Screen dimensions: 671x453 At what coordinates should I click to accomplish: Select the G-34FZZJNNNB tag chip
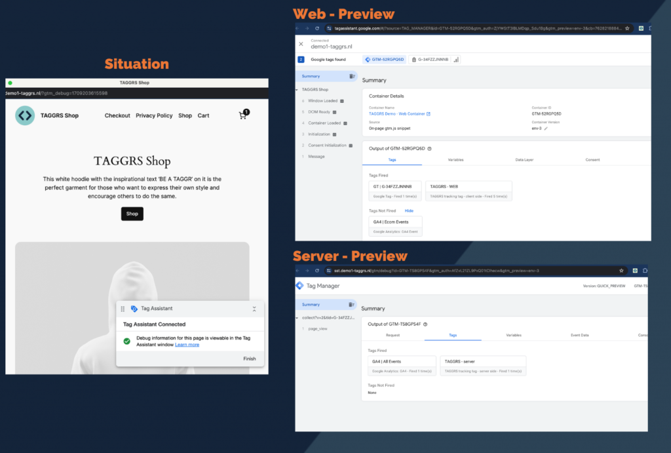(x=430, y=60)
